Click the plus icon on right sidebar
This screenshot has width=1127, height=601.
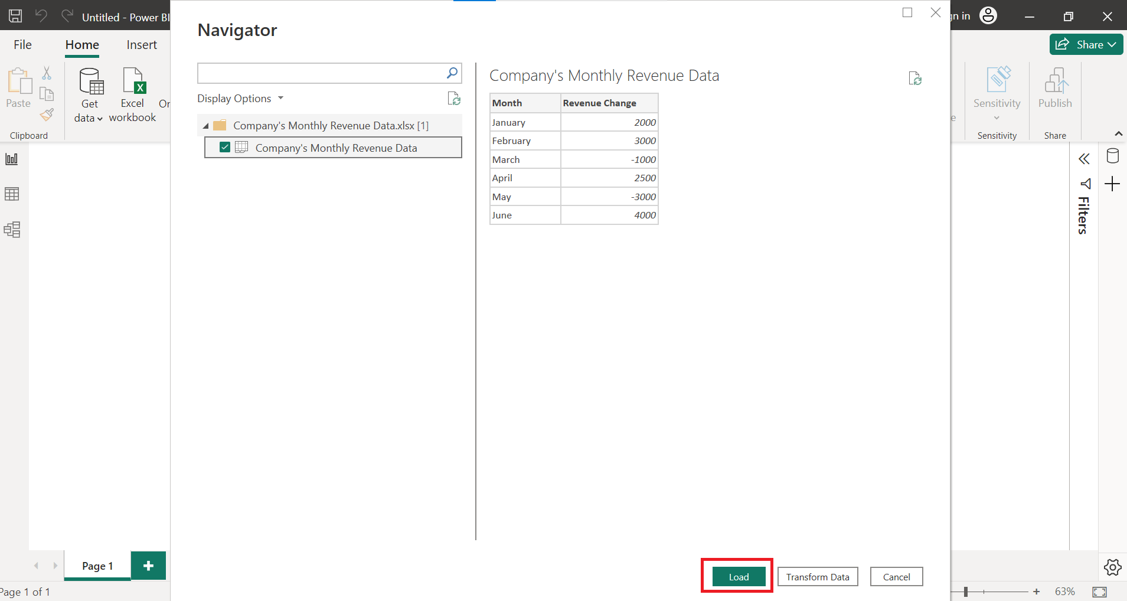[1112, 184]
